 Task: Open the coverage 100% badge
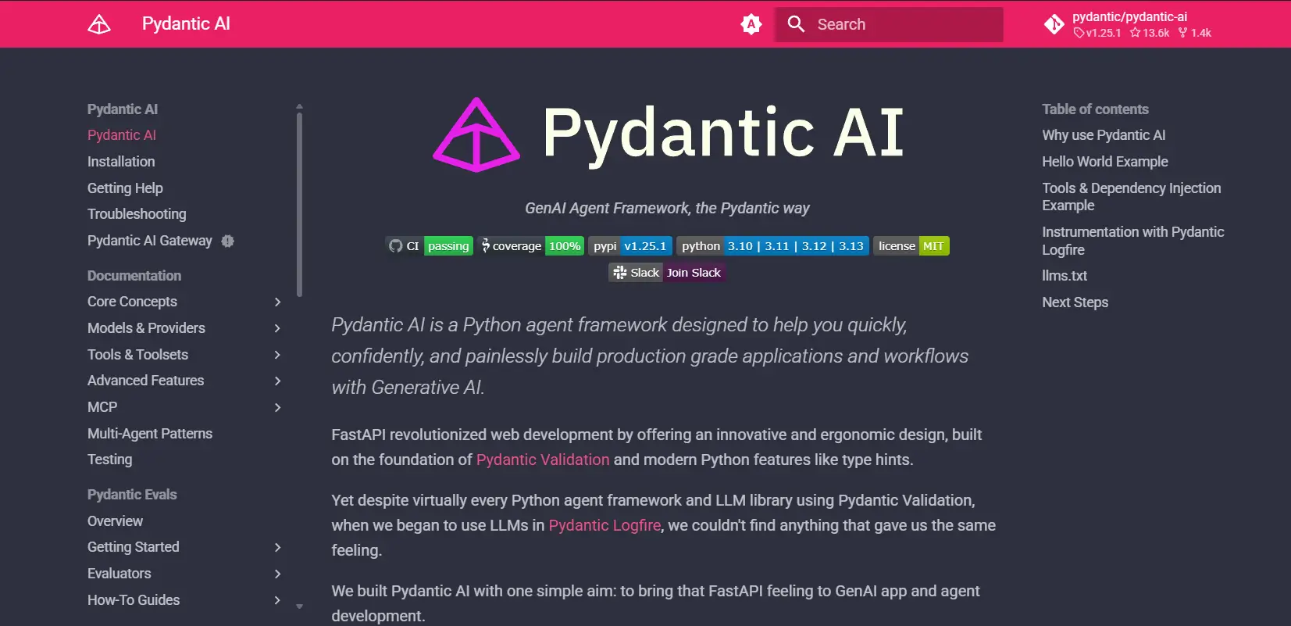(531, 246)
